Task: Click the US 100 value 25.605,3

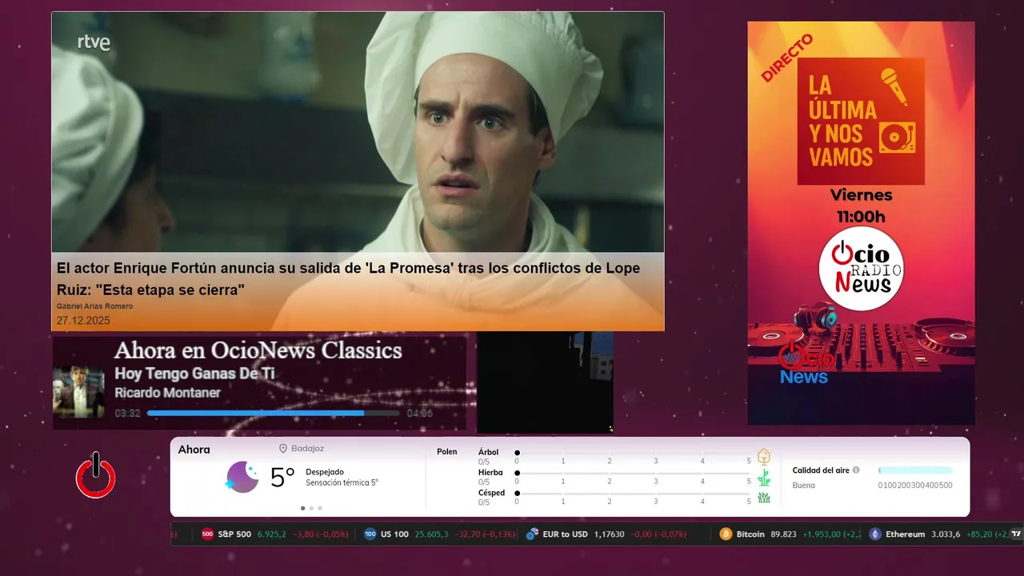Action: [431, 534]
